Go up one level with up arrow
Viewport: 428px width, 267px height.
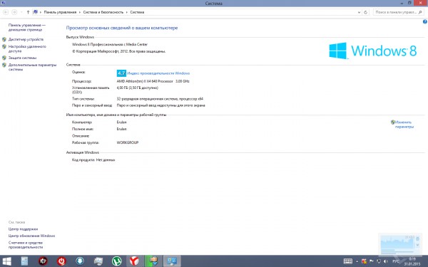pyautogui.click(x=28, y=12)
